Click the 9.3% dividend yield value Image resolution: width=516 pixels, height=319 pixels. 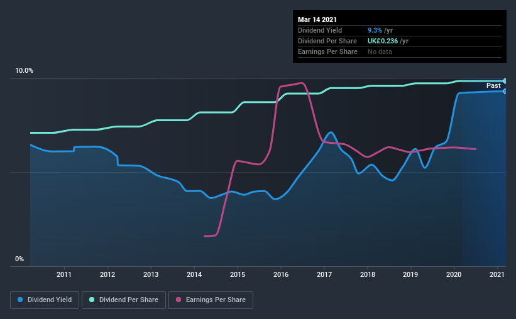point(375,30)
